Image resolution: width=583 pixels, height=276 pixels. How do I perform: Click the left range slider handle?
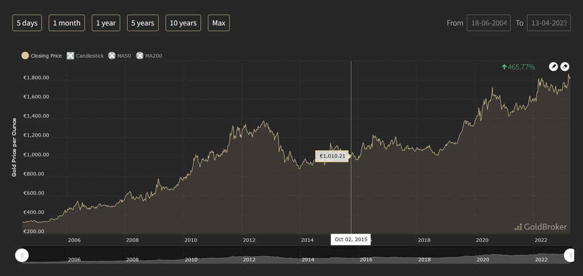(x=22, y=256)
